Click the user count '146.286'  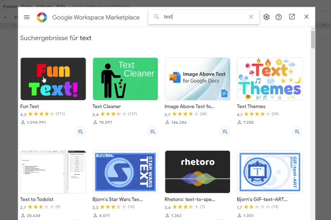coord(179,122)
